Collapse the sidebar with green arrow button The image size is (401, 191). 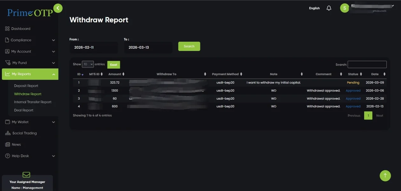click(x=58, y=8)
